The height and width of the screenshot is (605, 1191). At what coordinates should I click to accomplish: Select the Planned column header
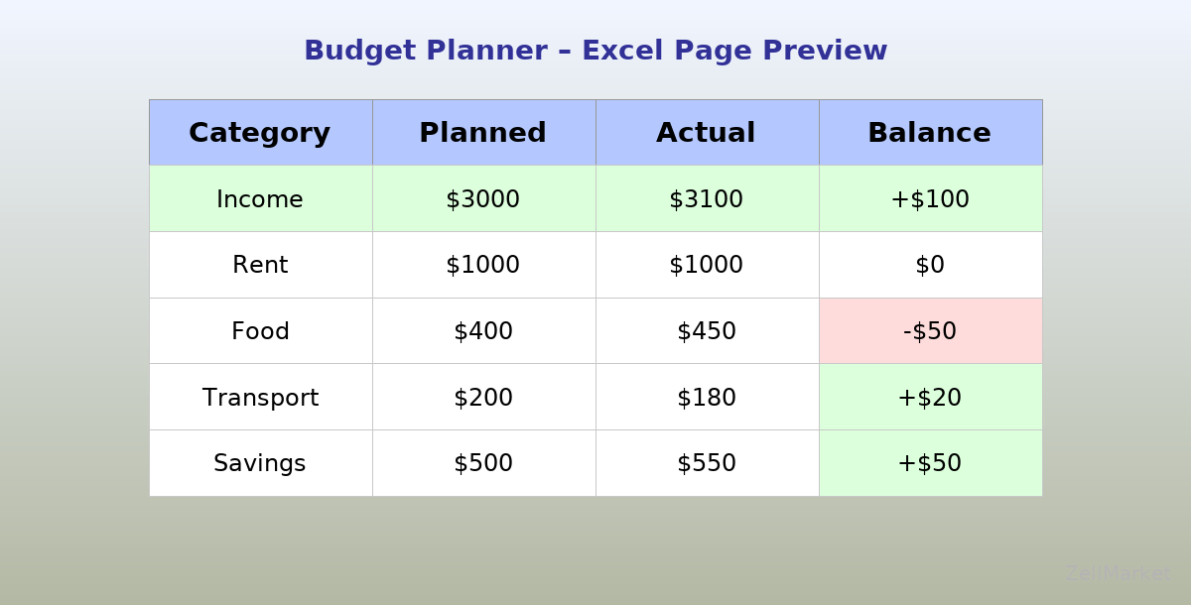[483, 133]
